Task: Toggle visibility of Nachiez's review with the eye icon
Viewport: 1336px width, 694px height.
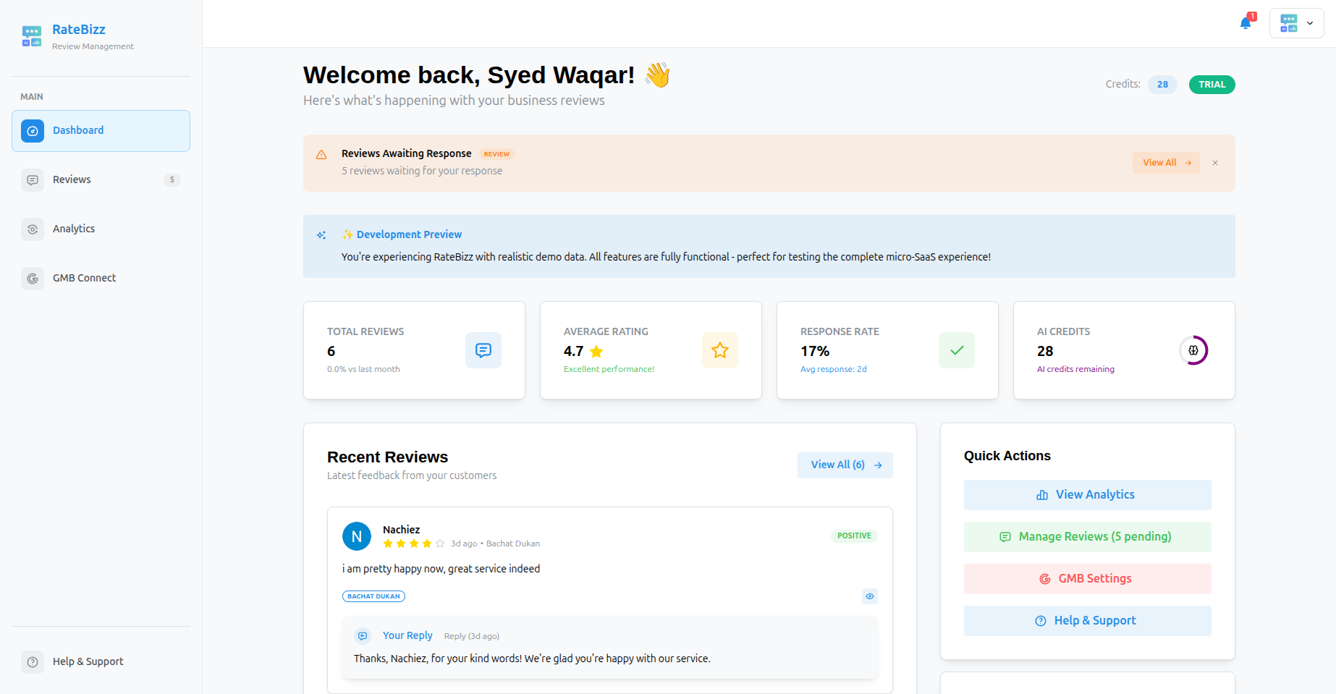Action: pyautogui.click(x=869, y=596)
